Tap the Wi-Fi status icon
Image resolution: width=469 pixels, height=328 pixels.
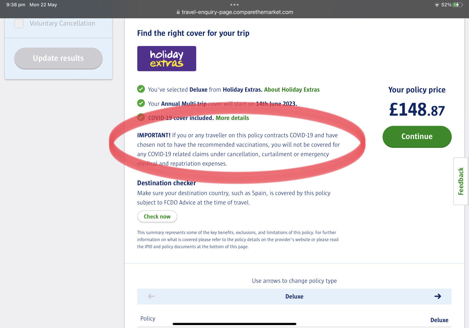pos(437,5)
